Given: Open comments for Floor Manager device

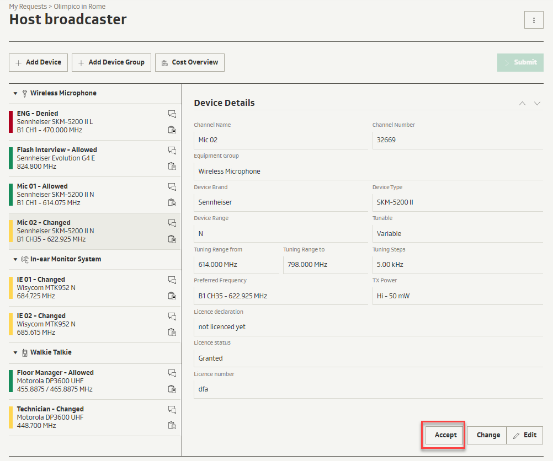Looking at the screenshot, I should pos(172,373).
